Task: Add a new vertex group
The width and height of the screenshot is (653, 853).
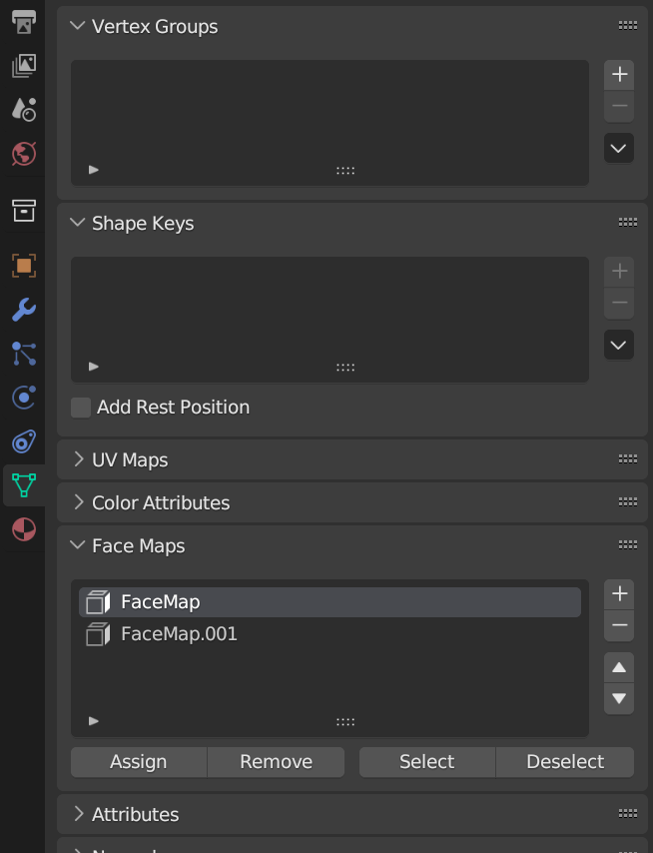Action: (x=619, y=75)
